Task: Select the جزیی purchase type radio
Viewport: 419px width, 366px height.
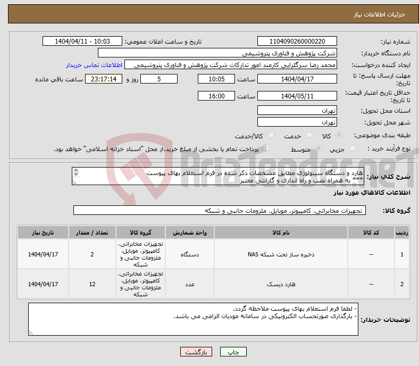Action: 353,148
